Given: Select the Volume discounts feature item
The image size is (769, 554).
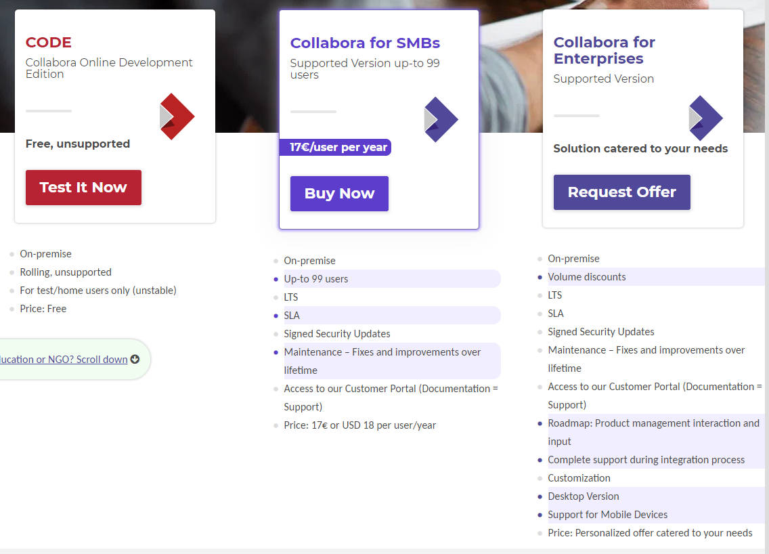Looking at the screenshot, I should coord(586,276).
